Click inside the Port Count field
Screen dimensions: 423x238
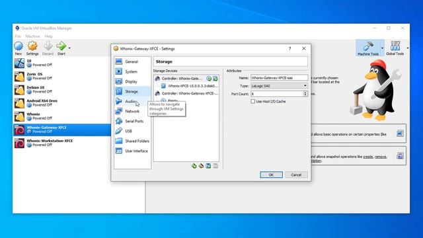277,94
